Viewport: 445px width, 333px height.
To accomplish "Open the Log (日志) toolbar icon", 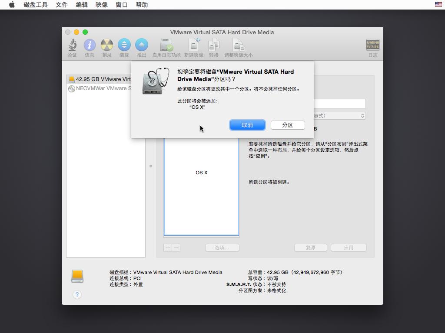I will 372,45.
